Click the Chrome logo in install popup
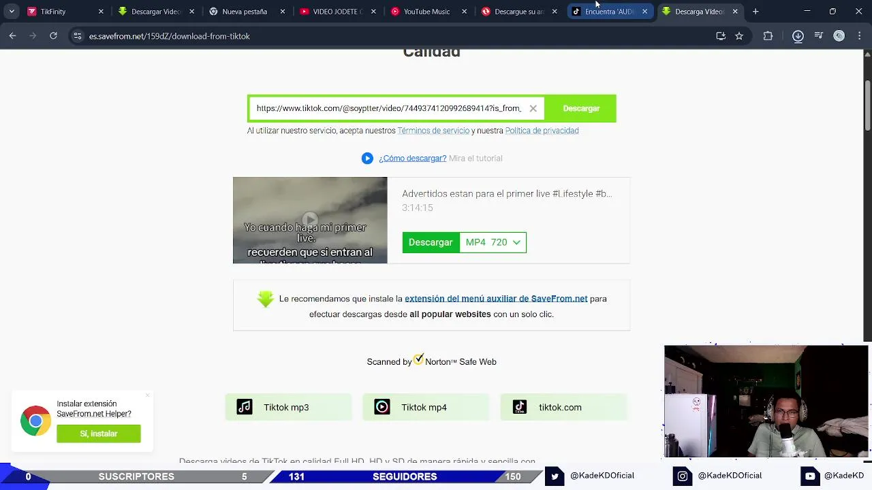Viewport: 872px width, 490px height. click(x=35, y=421)
